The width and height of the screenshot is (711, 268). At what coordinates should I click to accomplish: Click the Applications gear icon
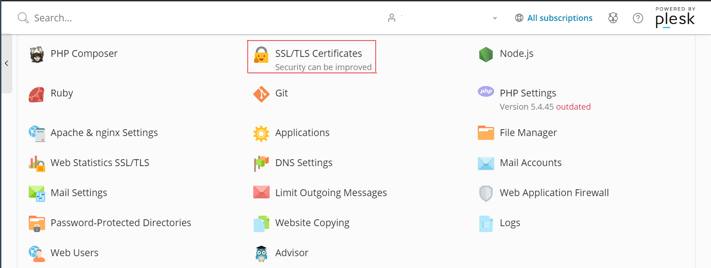[x=261, y=134]
